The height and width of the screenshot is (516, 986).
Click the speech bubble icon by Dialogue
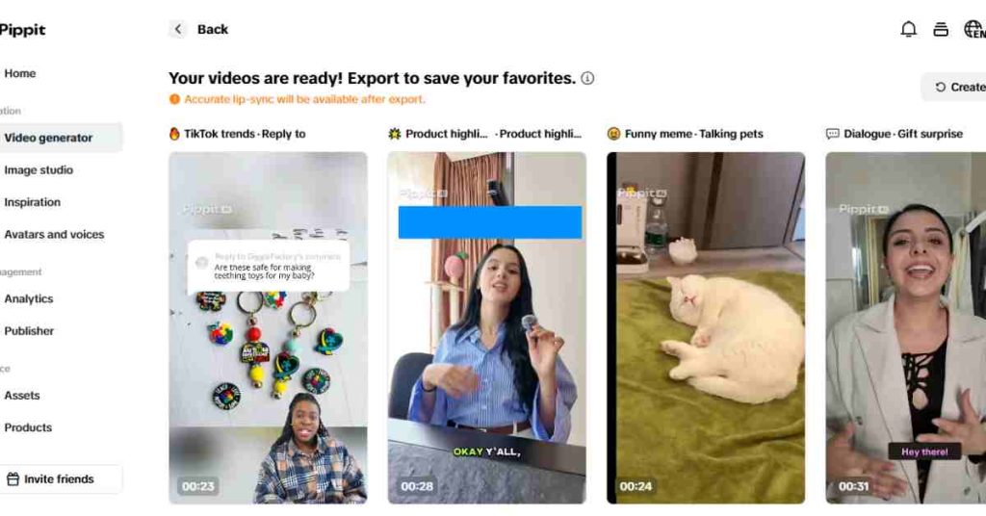pyautogui.click(x=833, y=134)
